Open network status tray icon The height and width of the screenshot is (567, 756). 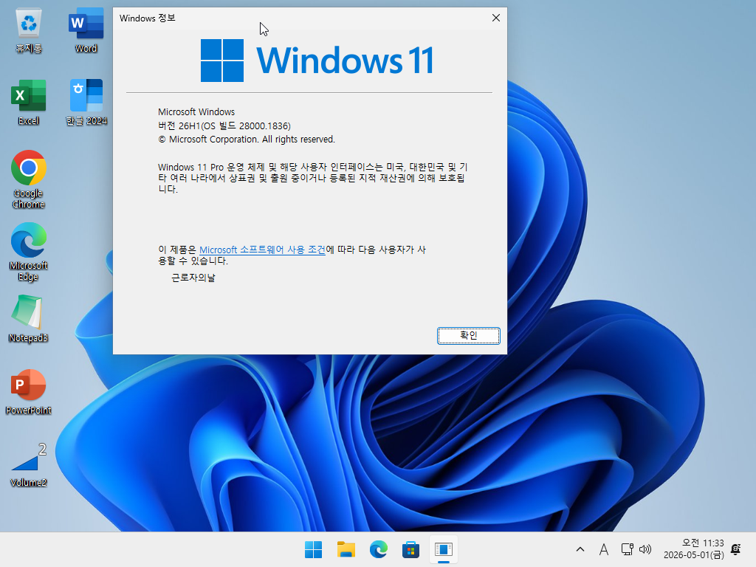click(x=628, y=549)
